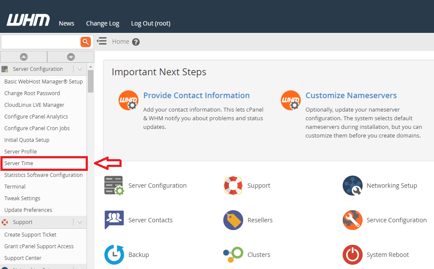Open Grant cPanel Support Access
This screenshot has height=269, width=434.
[x=39, y=247]
